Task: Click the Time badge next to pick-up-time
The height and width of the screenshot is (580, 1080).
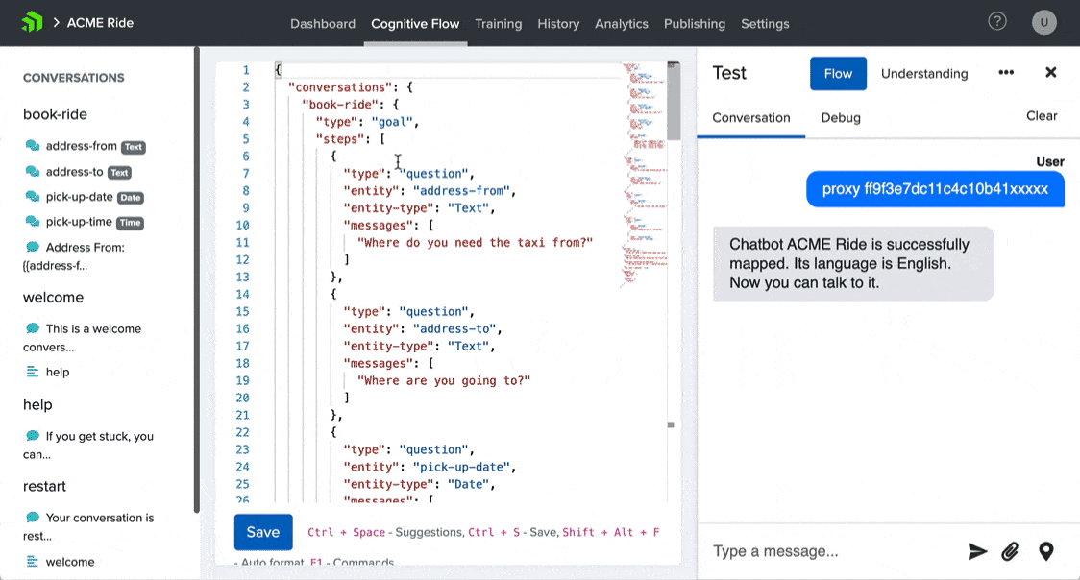Action: [130, 222]
